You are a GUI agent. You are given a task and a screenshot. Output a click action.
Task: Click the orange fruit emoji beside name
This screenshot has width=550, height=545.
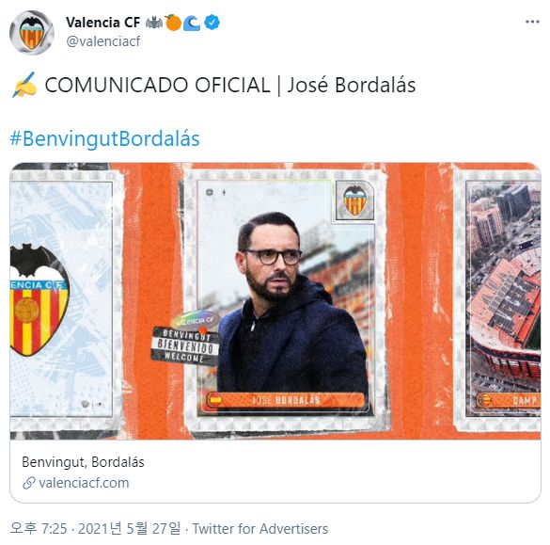point(173,23)
